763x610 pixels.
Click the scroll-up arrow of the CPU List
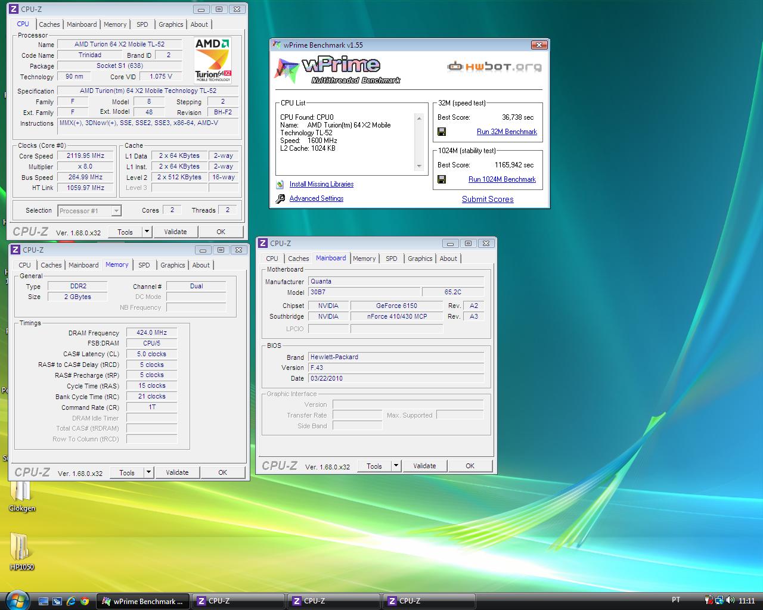click(x=419, y=118)
